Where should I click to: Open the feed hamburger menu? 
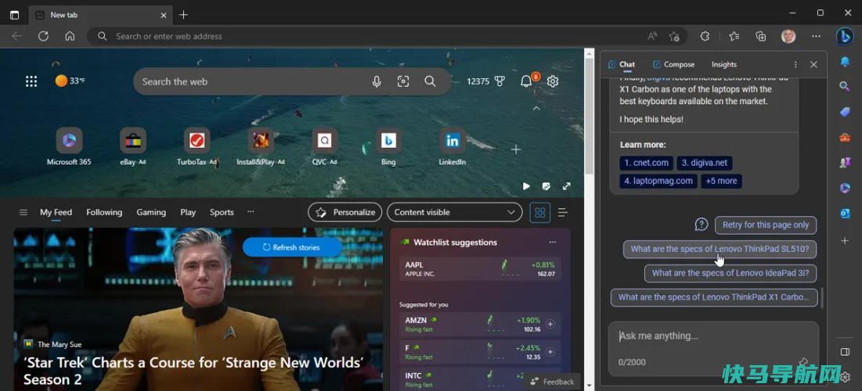pyautogui.click(x=23, y=213)
